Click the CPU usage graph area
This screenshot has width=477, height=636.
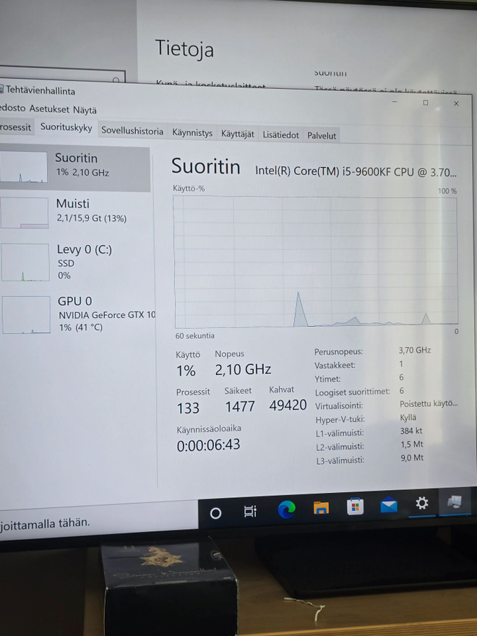pyautogui.click(x=316, y=262)
